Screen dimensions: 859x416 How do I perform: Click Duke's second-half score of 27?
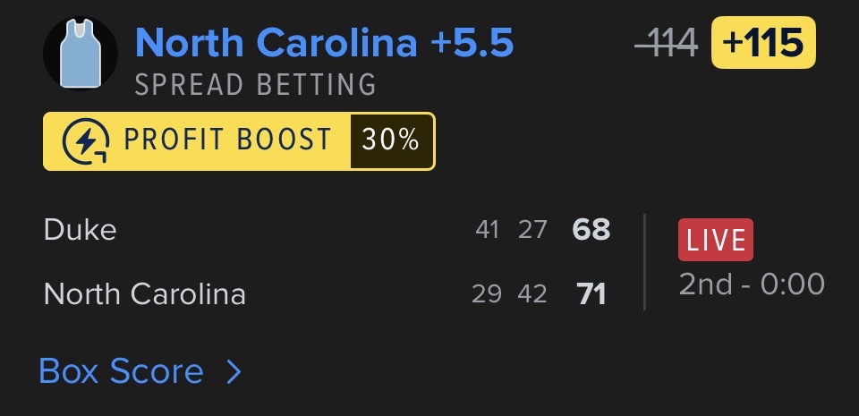click(x=532, y=230)
